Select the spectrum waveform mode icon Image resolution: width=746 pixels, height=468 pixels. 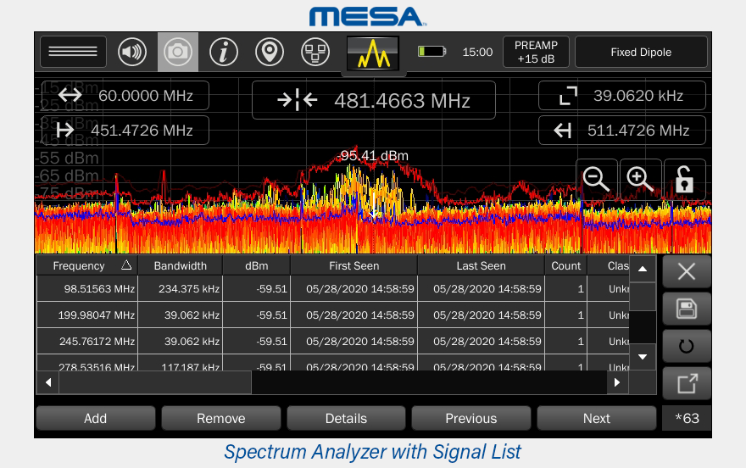[x=372, y=53]
